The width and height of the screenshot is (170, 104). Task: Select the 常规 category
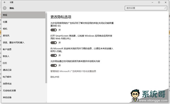23,15
